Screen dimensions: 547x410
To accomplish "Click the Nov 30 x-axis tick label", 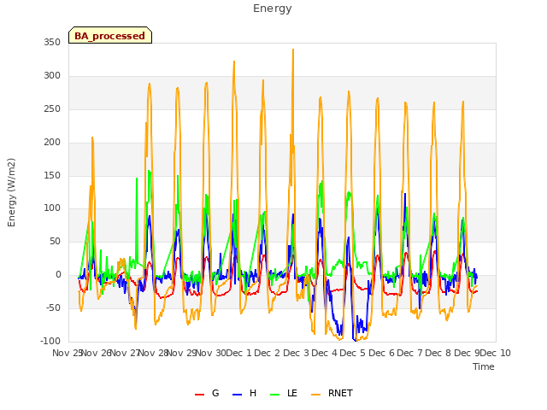I will point(210,353).
